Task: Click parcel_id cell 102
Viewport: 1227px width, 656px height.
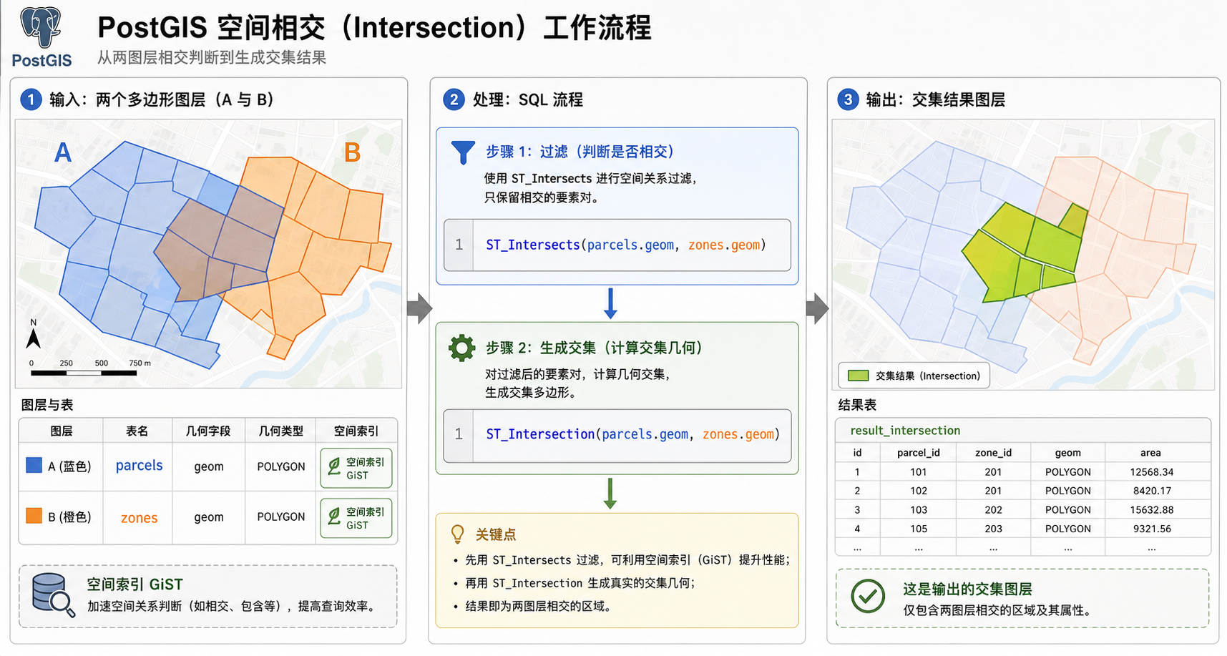Action: point(919,491)
